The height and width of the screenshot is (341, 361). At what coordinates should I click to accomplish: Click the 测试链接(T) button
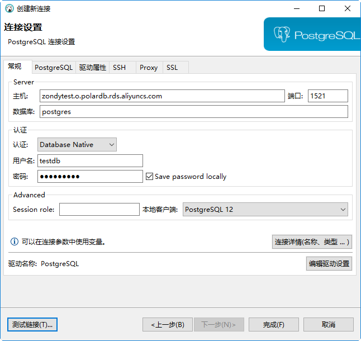(x=33, y=324)
